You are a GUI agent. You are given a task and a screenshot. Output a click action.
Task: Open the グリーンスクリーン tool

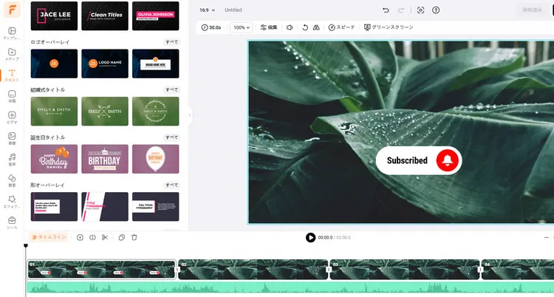[389, 27]
